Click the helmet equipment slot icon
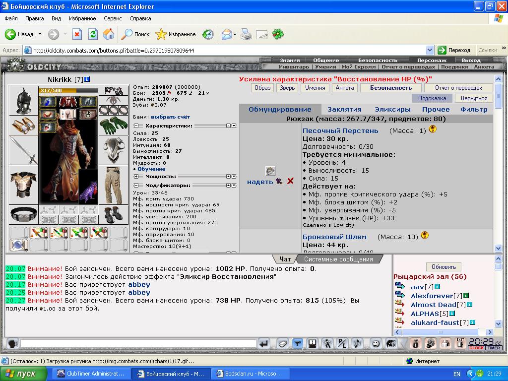Image resolution: width=508 pixels, height=381 pixels. coord(24,100)
